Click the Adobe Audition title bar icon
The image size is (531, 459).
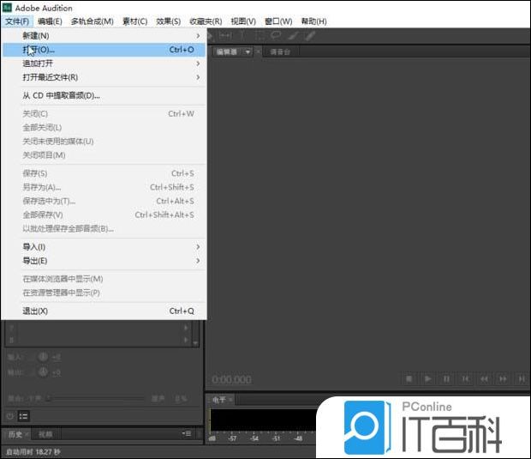pos(8,8)
